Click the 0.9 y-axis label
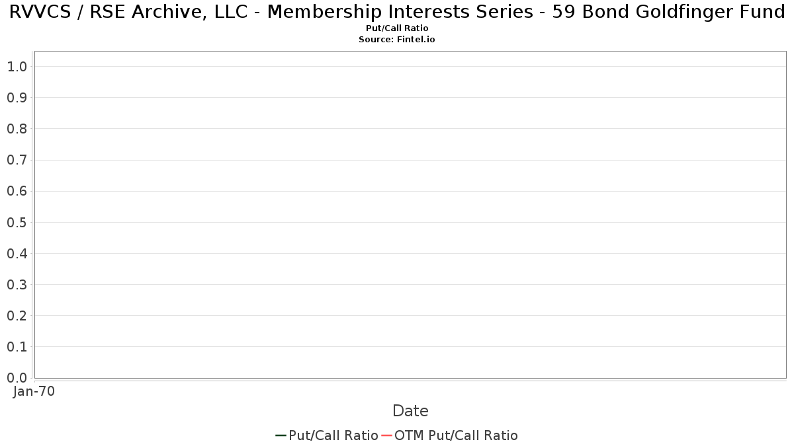 click(17, 98)
